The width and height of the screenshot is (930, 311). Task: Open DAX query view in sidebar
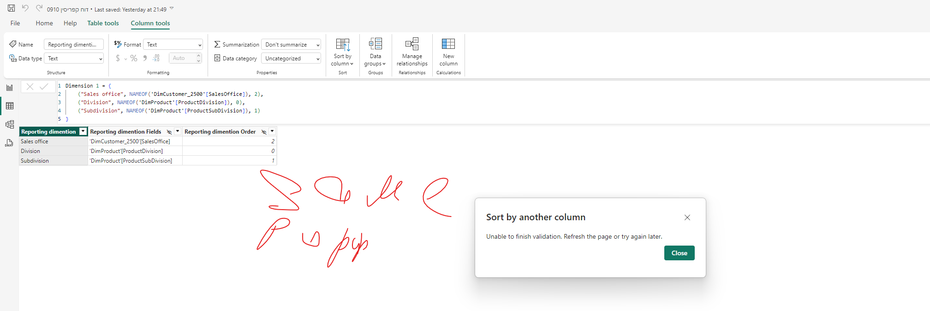(10, 143)
